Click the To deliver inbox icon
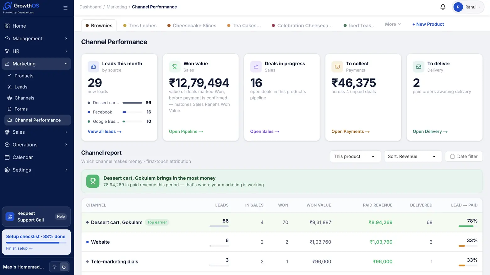The image size is (490, 275). point(419,67)
